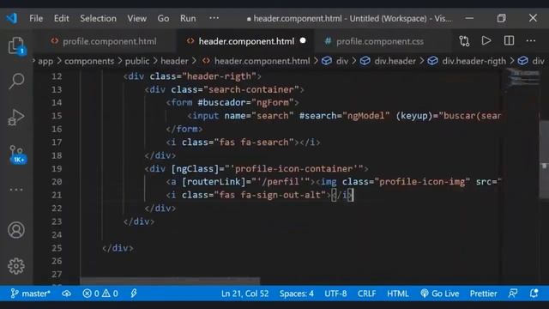Synchronize changes cloud icon in status bar
Screen dimensions: 549x309
(67, 294)
